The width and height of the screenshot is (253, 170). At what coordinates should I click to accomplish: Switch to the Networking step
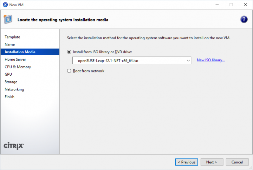tap(14, 89)
